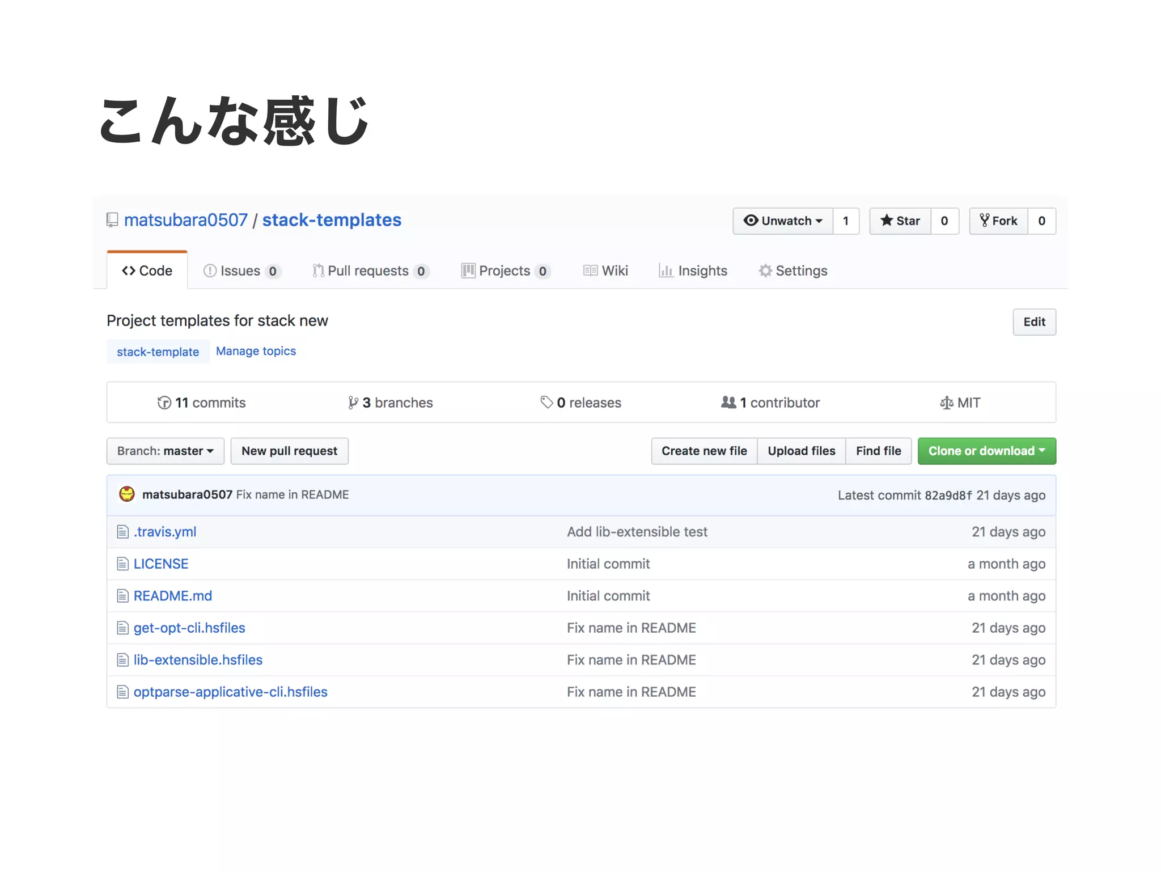Open the watchers count 1
This screenshot has height=872, width=1161.
point(846,221)
